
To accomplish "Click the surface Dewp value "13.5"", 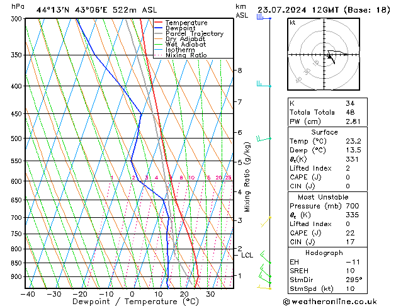I will [353, 150].
